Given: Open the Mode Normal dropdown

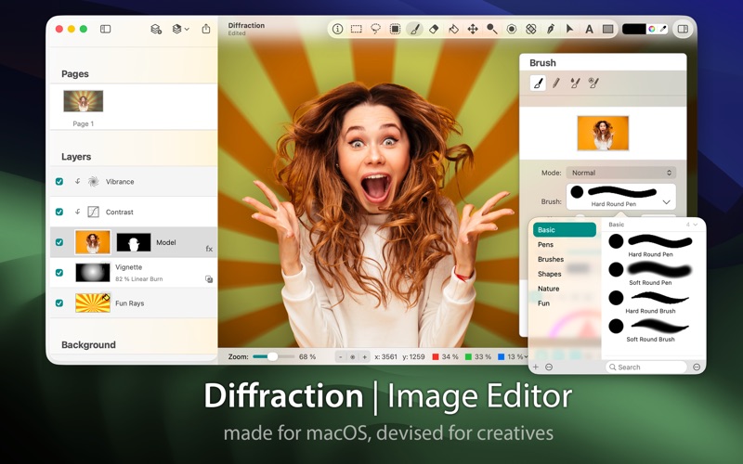Looking at the screenshot, I should coord(621,173).
